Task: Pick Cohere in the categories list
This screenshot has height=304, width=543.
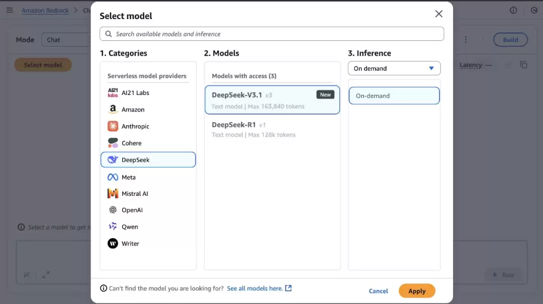Action: click(131, 143)
